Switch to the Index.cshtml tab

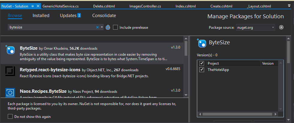tap(186, 6)
